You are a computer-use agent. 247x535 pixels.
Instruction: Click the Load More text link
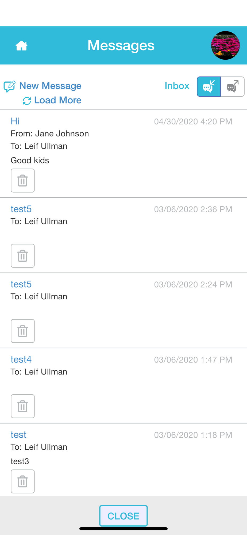(x=58, y=100)
